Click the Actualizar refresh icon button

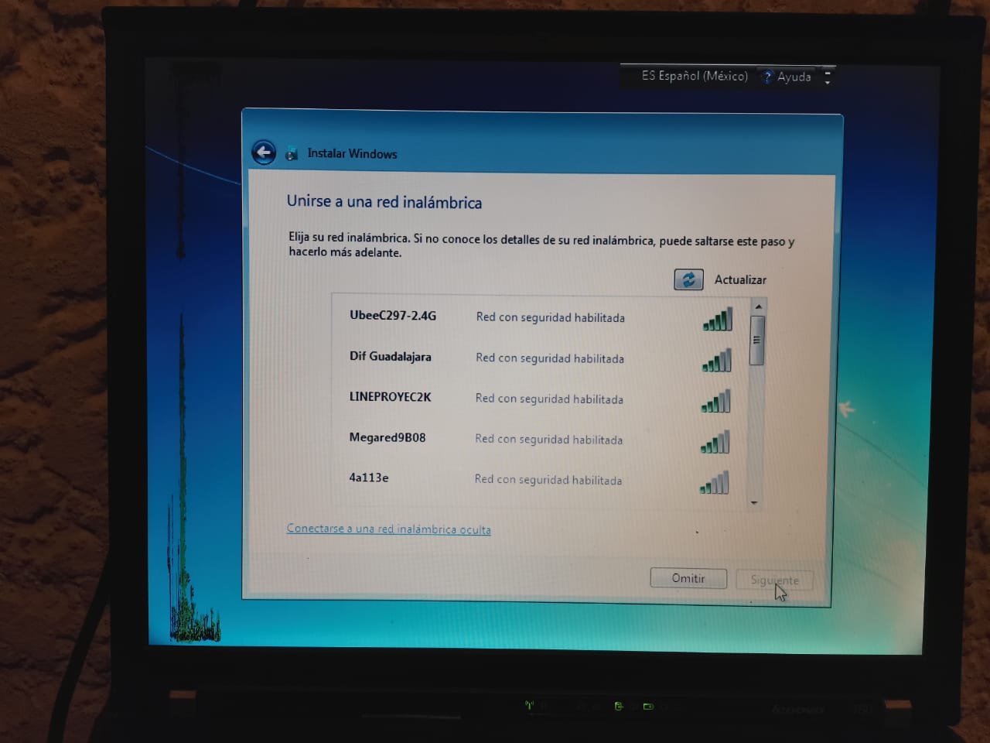click(688, 279)
